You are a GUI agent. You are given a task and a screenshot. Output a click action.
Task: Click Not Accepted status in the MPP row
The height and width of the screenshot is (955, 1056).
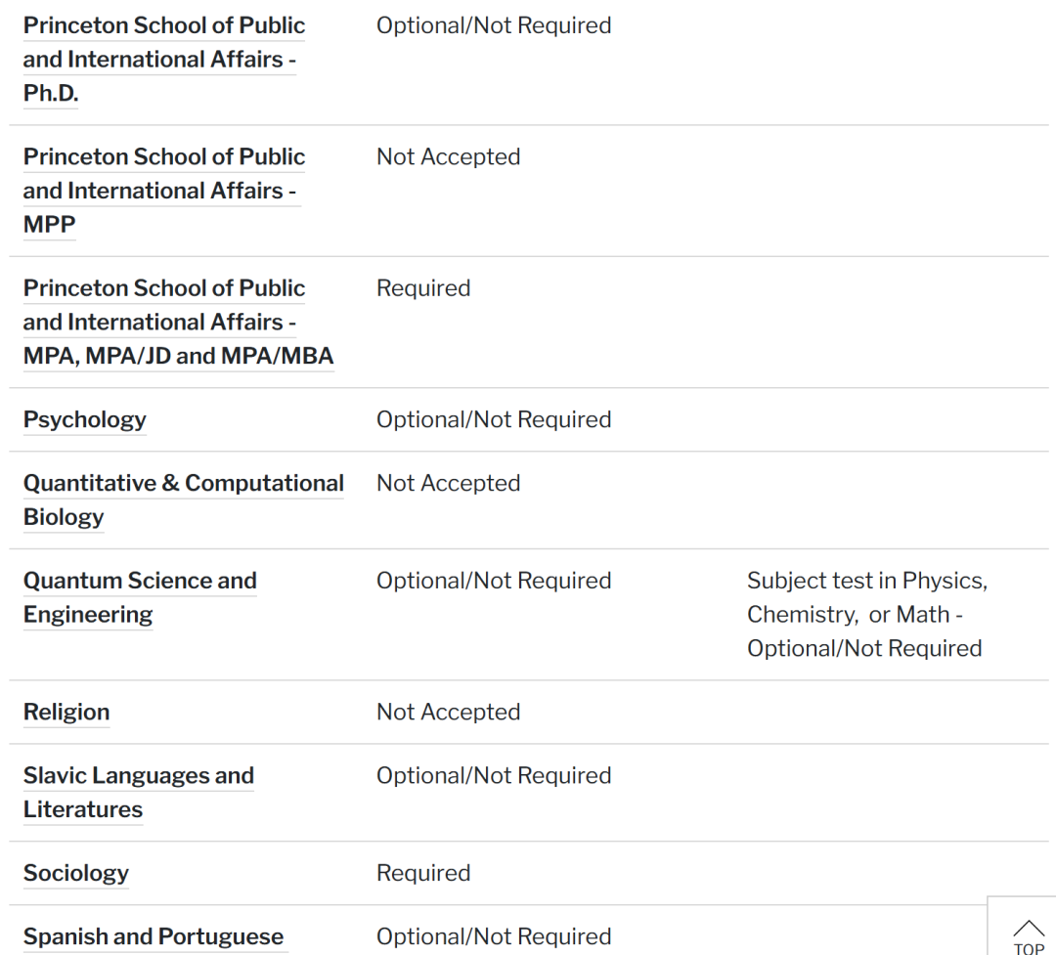point(448,157)
